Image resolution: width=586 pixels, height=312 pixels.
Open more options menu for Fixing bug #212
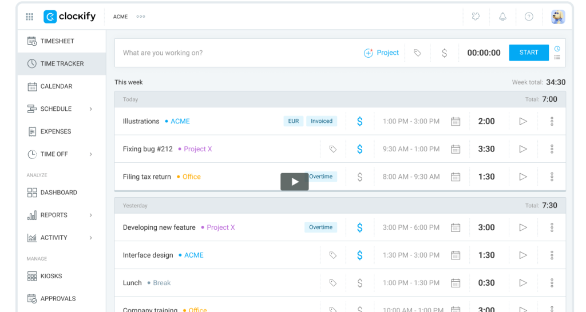552,149
